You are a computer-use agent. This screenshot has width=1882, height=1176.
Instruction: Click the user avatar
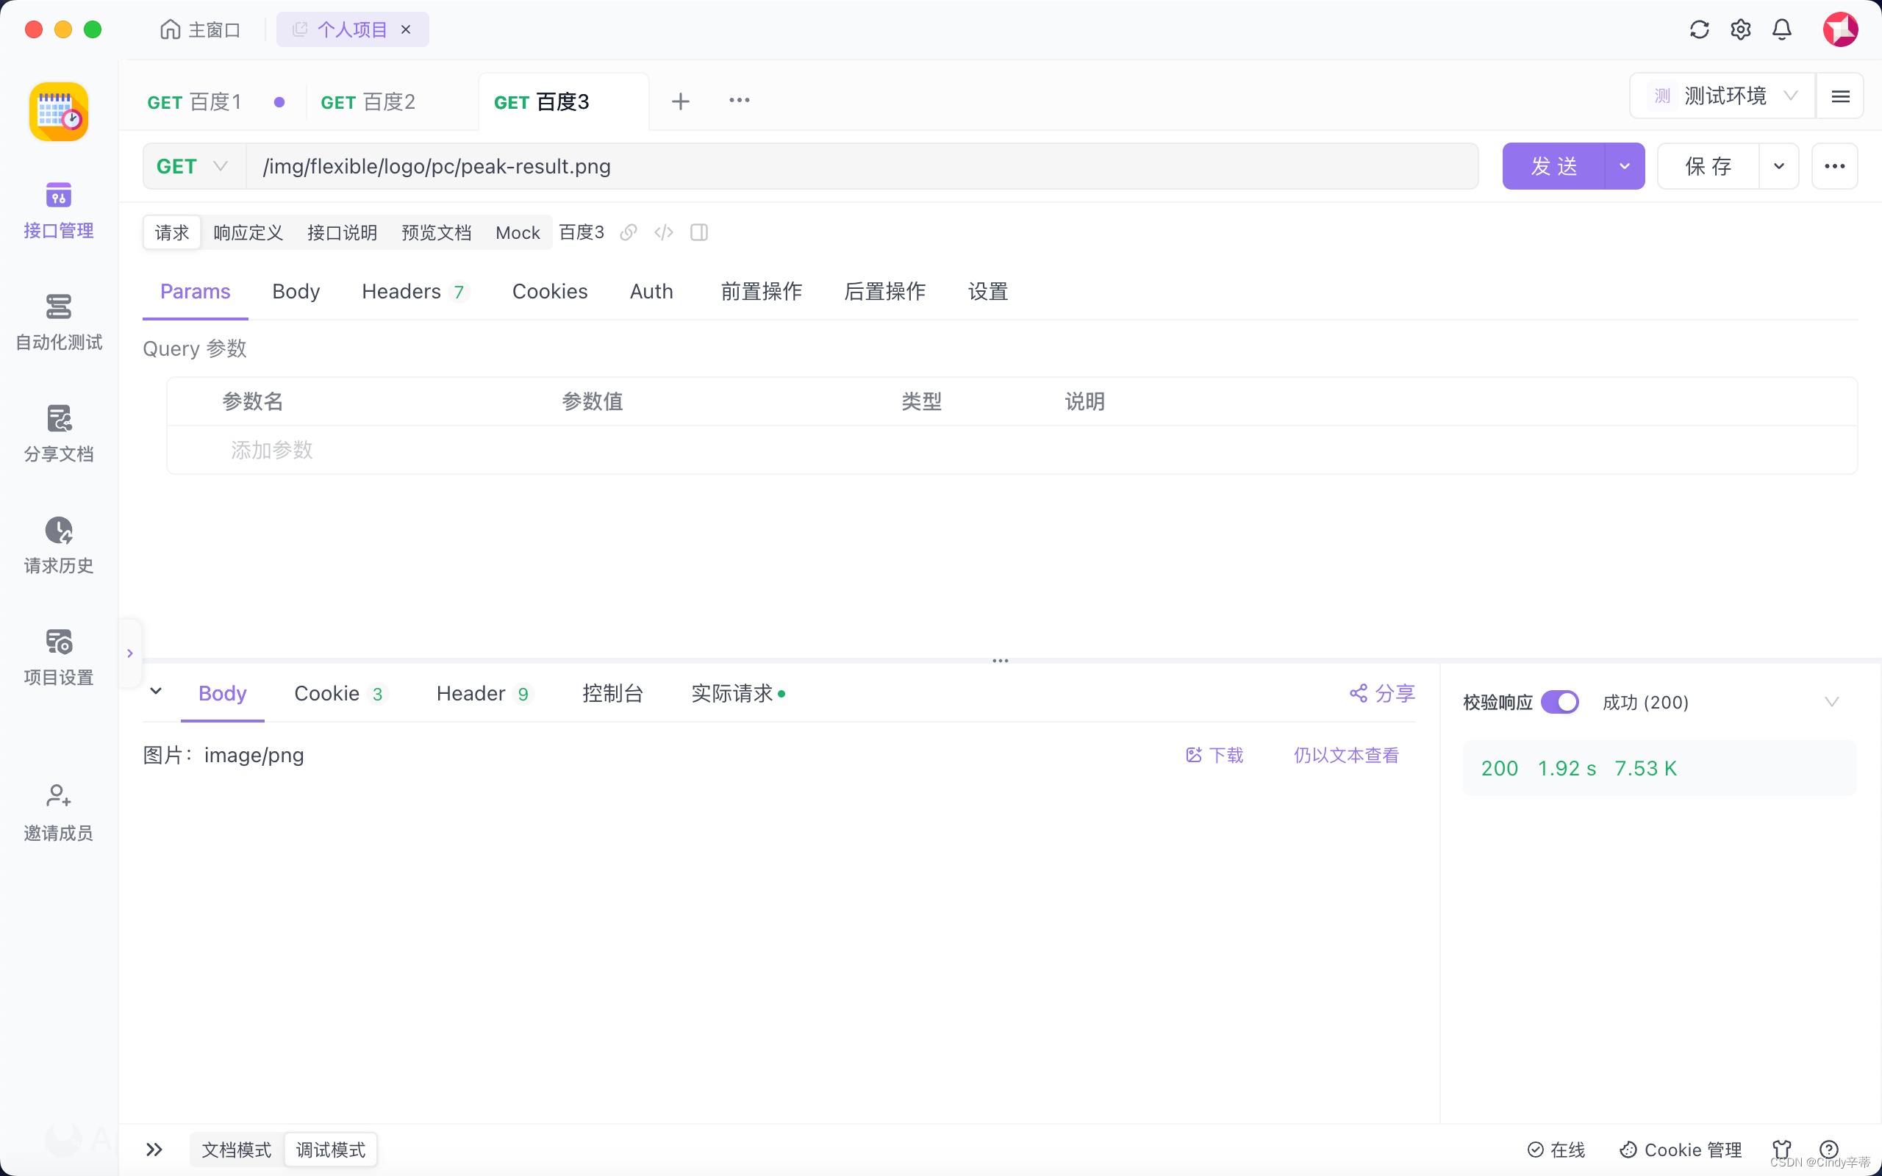[x=1840, y=29]
